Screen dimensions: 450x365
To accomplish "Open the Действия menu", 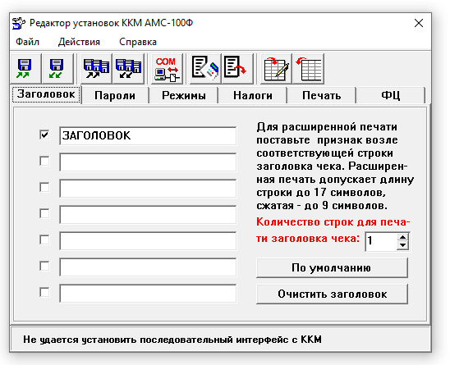I will [79, 42].
